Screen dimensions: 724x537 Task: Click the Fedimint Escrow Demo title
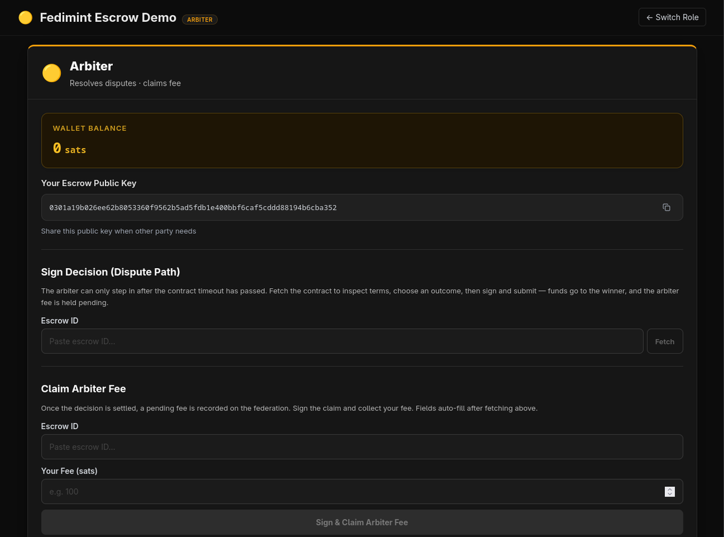(x=108, y=18)
